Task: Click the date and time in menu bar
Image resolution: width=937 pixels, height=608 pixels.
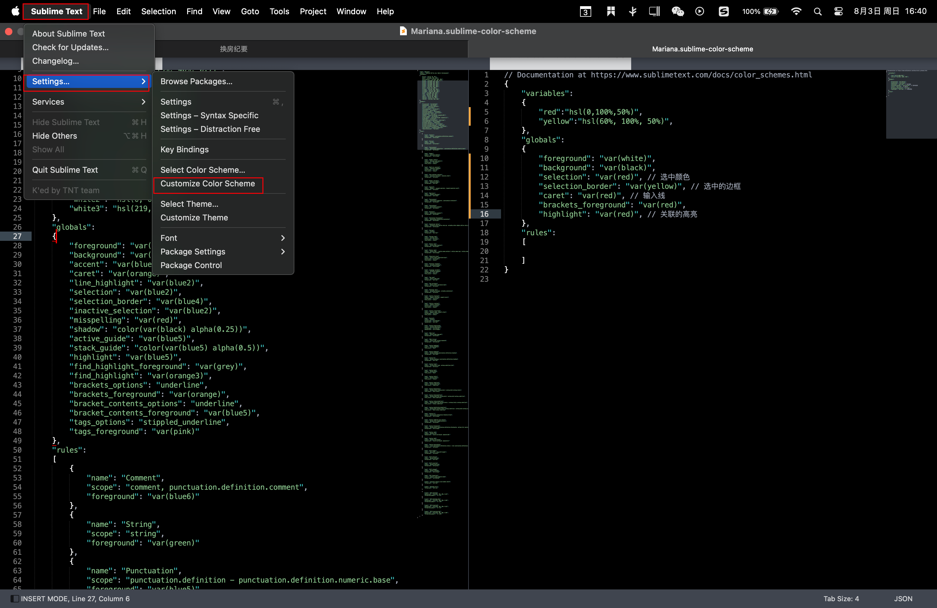Action: tap(890, 11)
